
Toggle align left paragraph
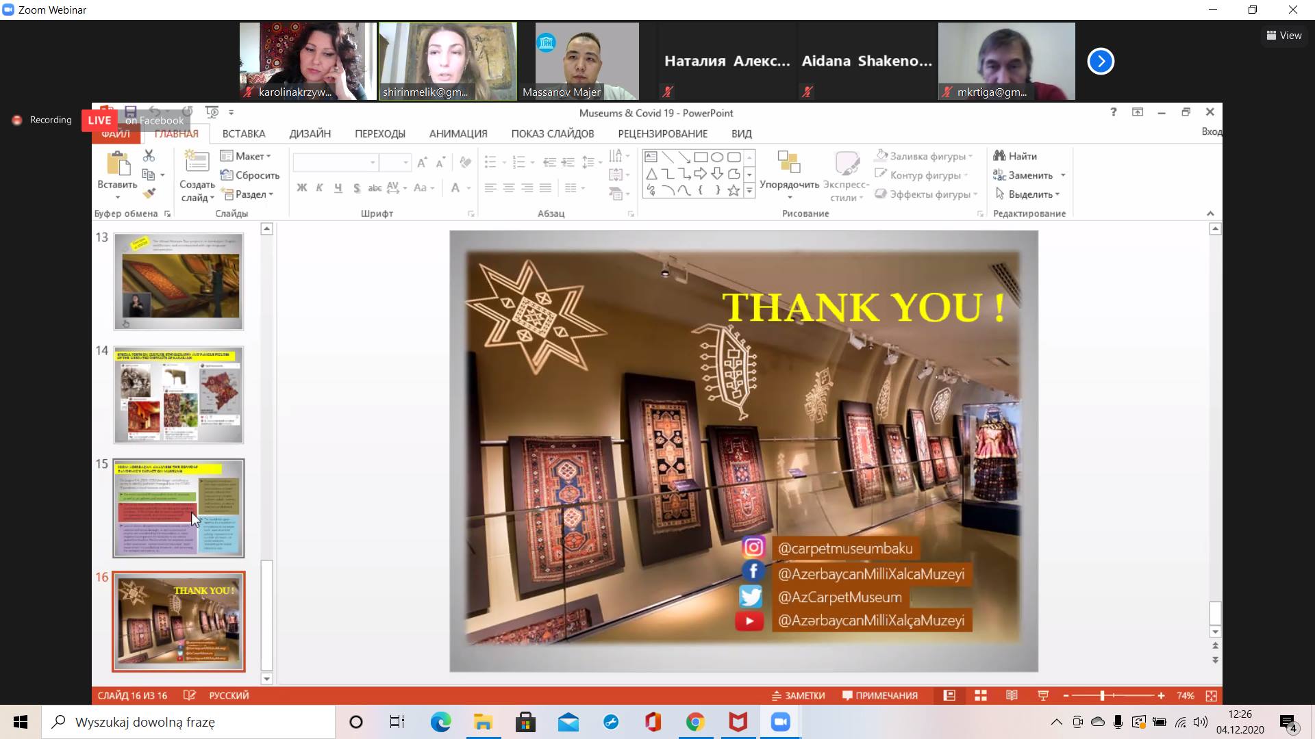(x=490, y=187)
